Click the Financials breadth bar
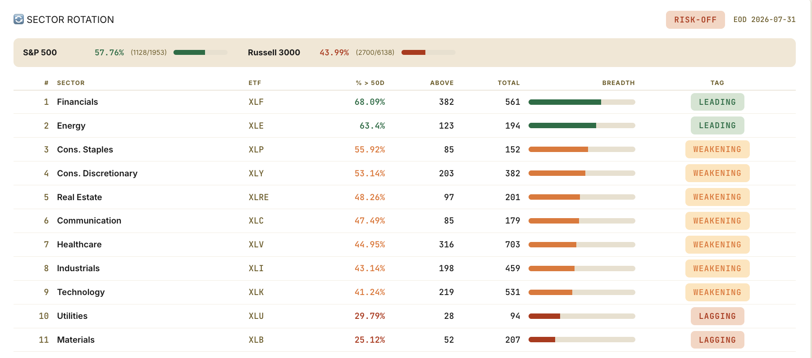Screen dimensions: 812x358 [x=582, y=102]
